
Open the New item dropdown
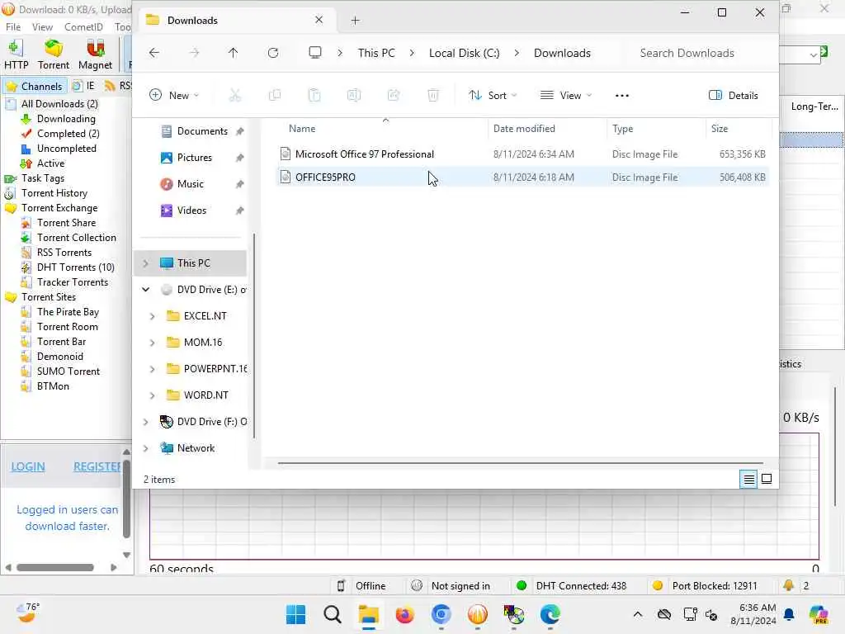[174, 96]
